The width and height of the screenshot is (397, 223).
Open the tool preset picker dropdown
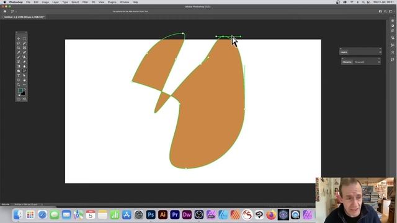(12, 11)
